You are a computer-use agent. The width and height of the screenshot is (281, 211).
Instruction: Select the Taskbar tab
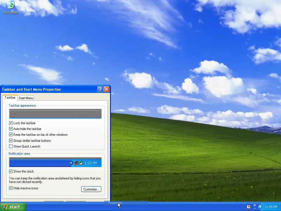10,98
